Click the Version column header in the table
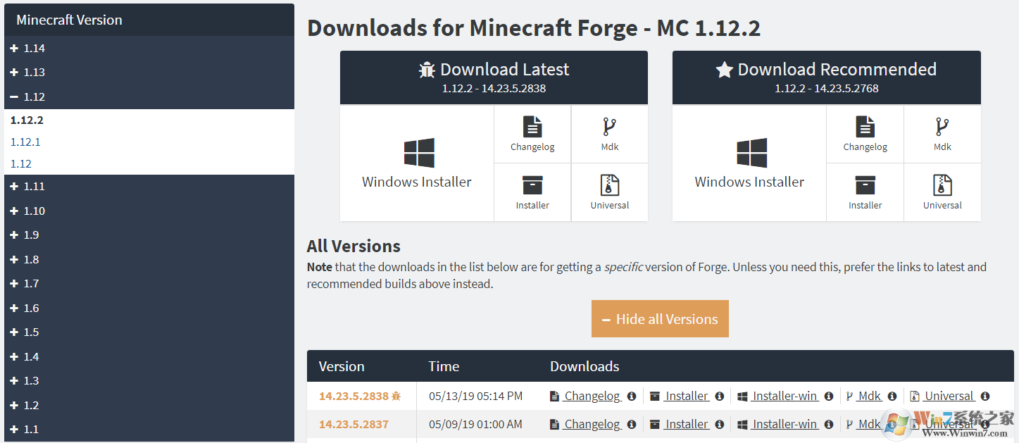This screenshot has width=1019, height=443. point(342,366)
